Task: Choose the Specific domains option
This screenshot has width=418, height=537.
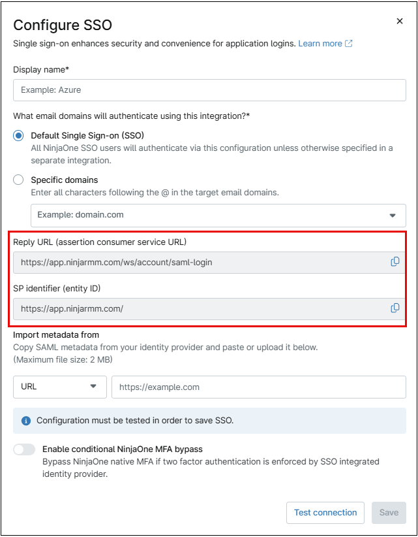Action: [x=18, y=180]
